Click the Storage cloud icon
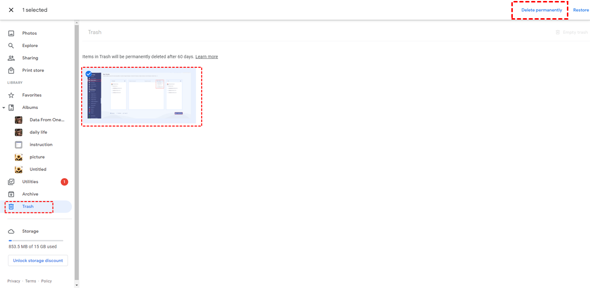This screenshot has height=288, width=590. 11,231
